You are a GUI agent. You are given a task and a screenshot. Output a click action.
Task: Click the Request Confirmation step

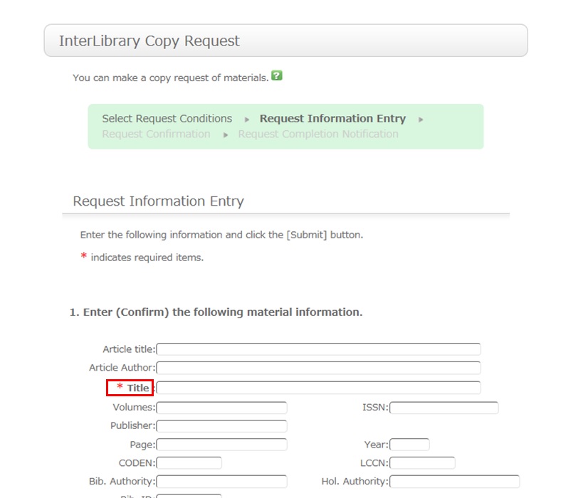pos(156,134)
